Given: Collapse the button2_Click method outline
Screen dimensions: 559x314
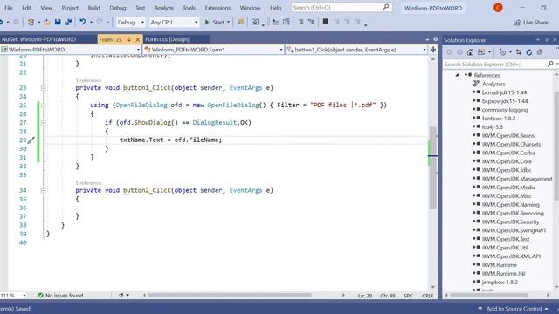Looking at the screenshot, I should click(x=43, y=191).
